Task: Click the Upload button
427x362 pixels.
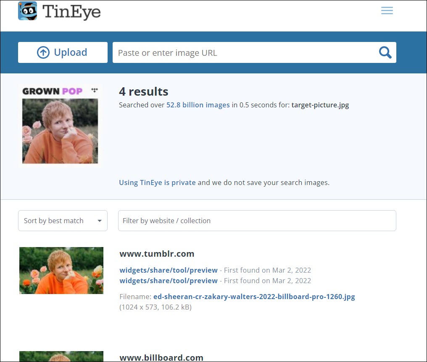Action: point(63,52)
